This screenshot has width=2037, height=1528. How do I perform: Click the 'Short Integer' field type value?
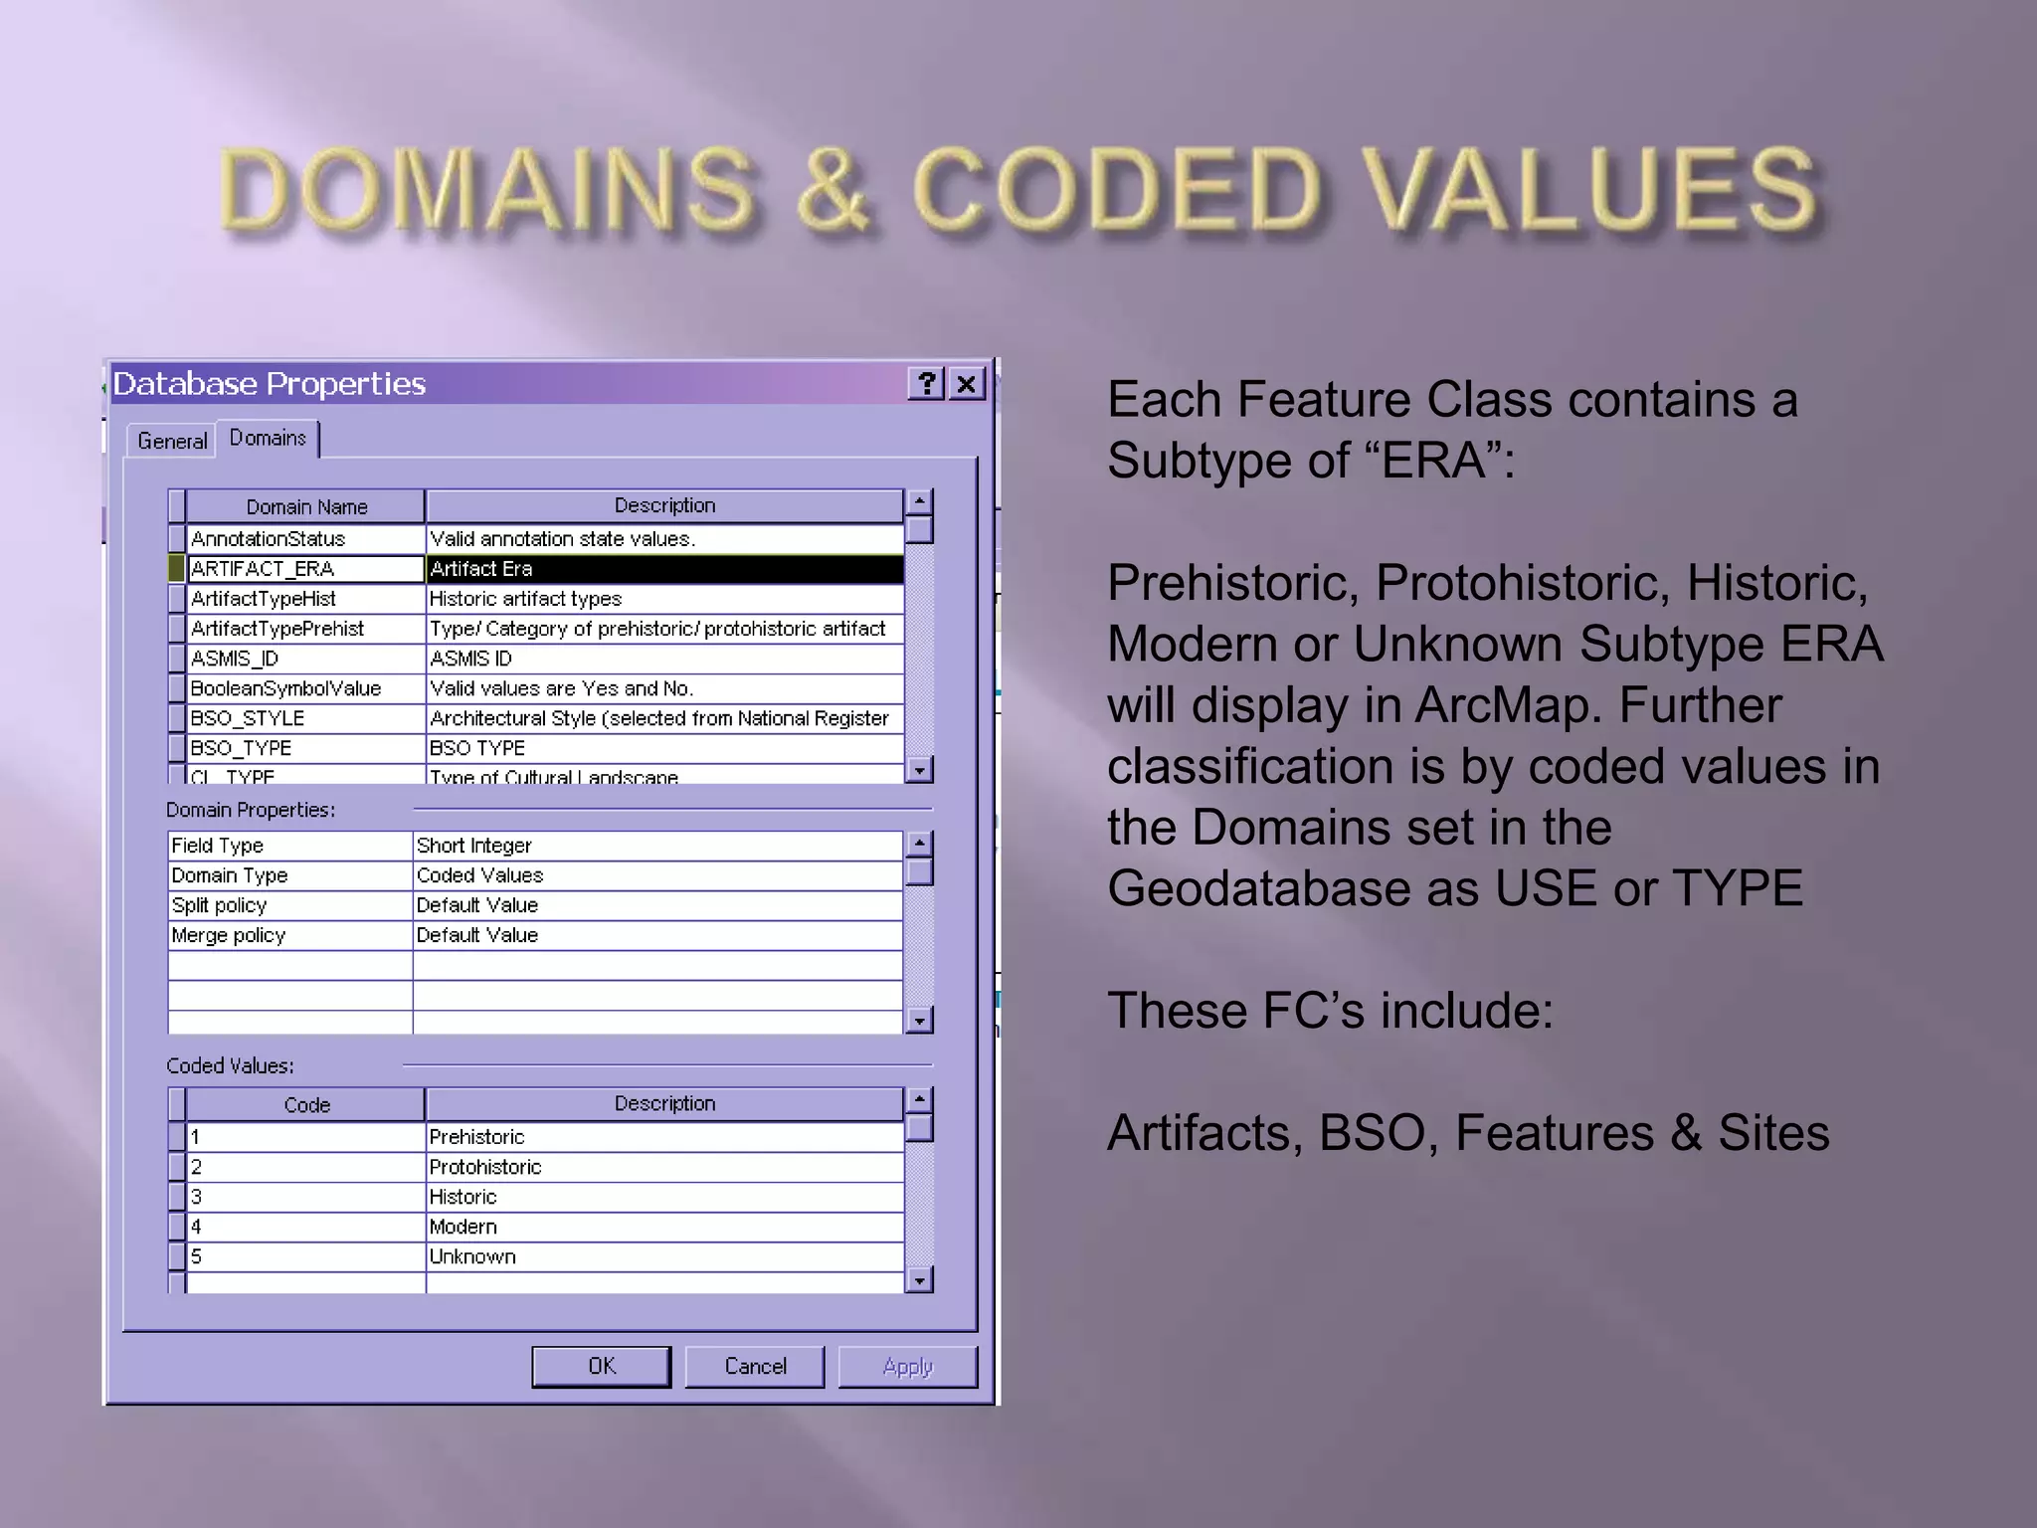(x=657, y=846)
